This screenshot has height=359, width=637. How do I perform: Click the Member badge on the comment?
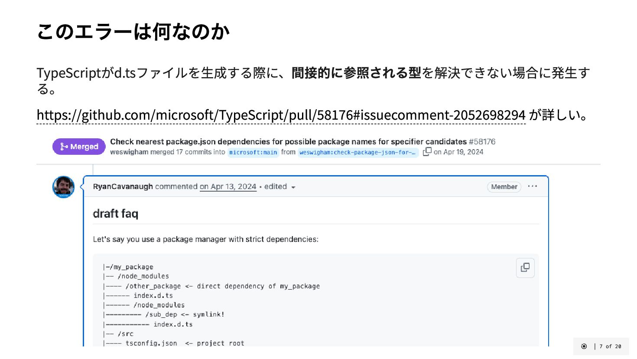504,187
